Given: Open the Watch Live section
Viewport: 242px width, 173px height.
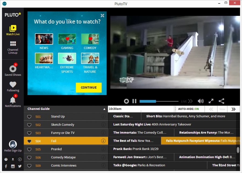Looking at the screenshot, I should click(x=13, y=30).
